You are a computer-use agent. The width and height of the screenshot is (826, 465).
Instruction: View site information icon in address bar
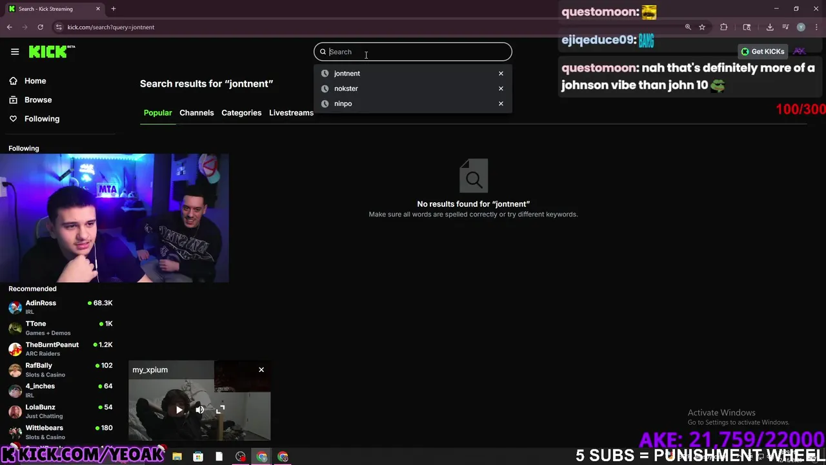(58, 27)
